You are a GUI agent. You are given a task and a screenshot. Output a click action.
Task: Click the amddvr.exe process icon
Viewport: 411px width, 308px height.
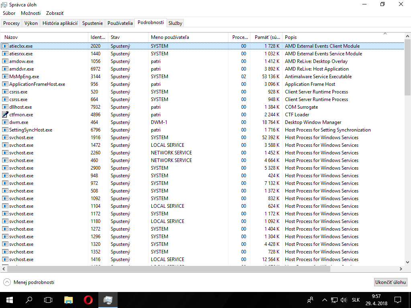coord(5,69)
